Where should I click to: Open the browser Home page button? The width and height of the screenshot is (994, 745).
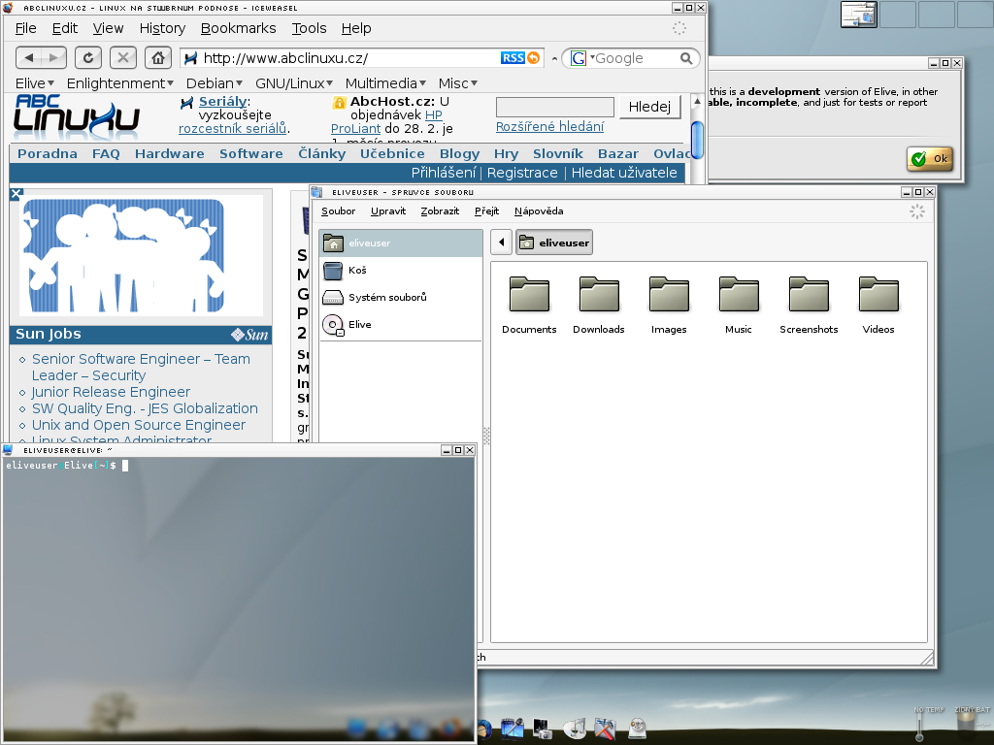tap(158, 58)
